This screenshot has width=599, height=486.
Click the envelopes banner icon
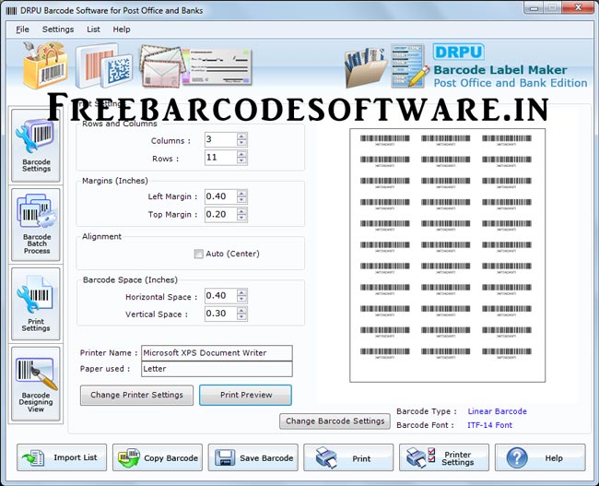pos(162,66)
